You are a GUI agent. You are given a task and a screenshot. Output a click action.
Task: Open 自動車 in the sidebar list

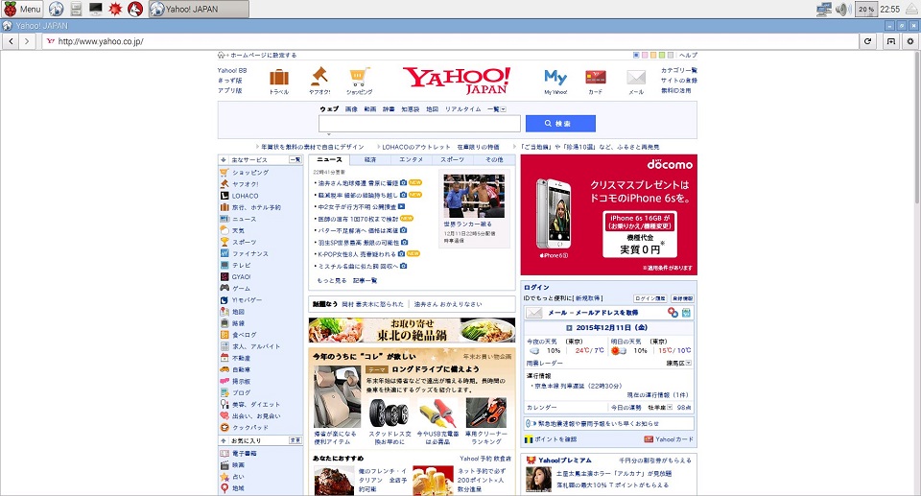tap(242, 369)
